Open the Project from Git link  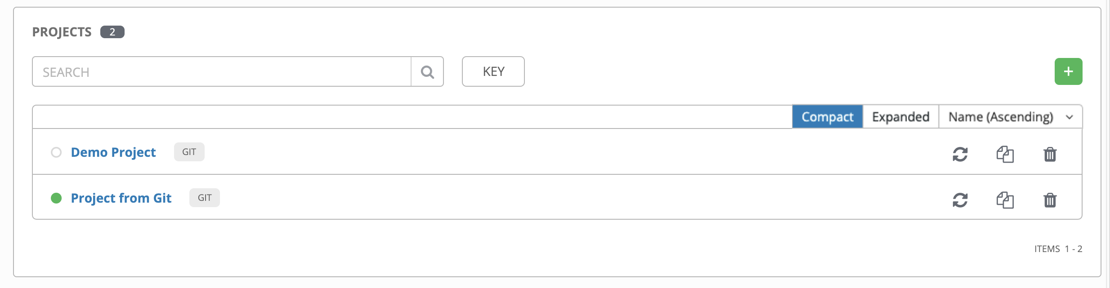121,198
